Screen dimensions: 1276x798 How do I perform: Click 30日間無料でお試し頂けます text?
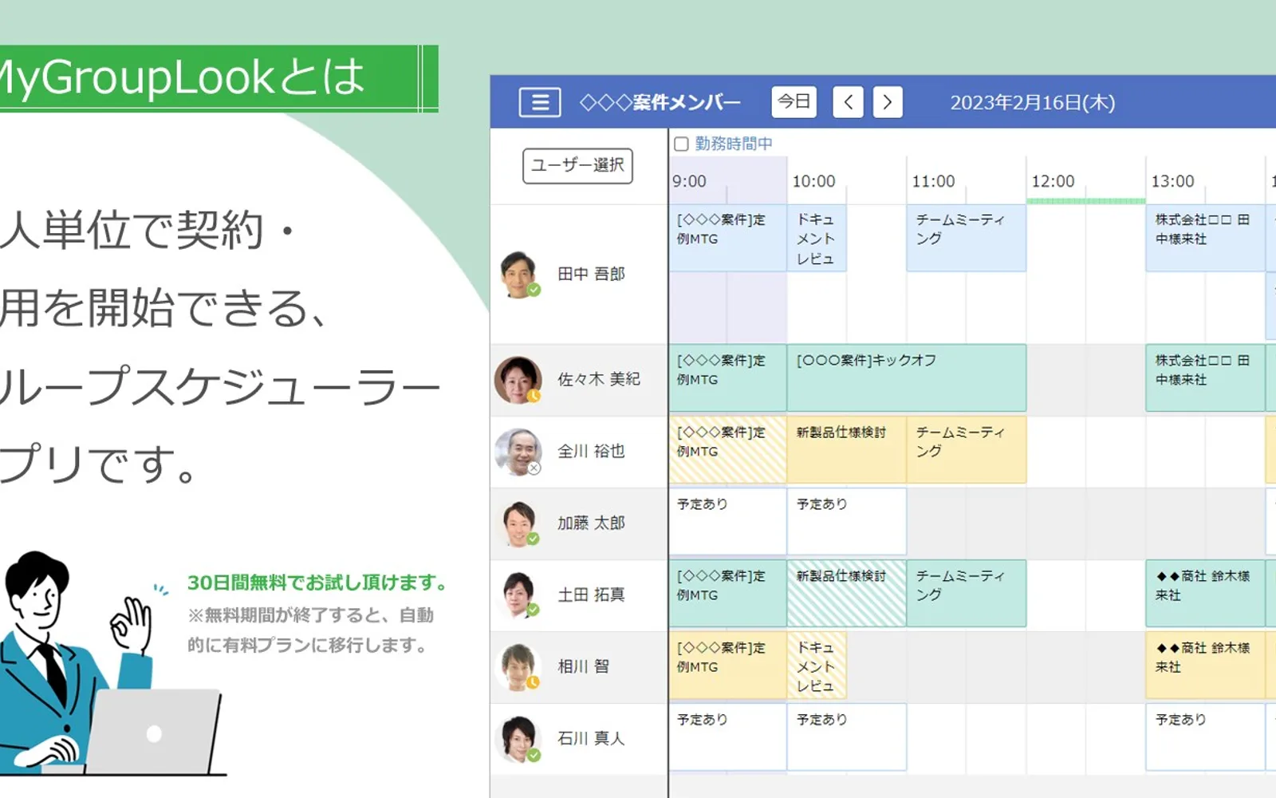[319, 583]
